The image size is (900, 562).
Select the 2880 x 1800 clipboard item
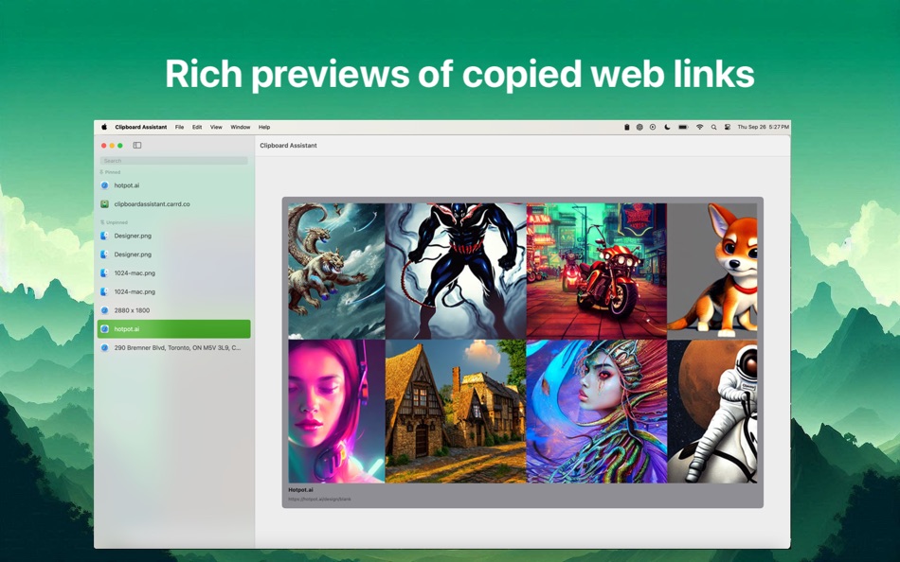[x=174, y=310]
